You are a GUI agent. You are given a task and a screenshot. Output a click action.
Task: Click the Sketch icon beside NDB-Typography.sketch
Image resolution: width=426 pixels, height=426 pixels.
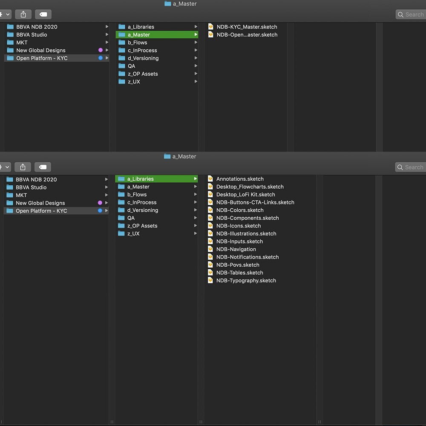coord(210,280)
